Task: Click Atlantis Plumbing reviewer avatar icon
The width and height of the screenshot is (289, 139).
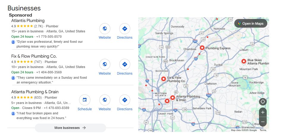Action: (13, 42)
